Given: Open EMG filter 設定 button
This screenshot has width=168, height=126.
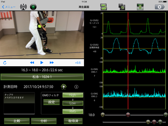Looking at the screenshot, I should pos(51,102).
